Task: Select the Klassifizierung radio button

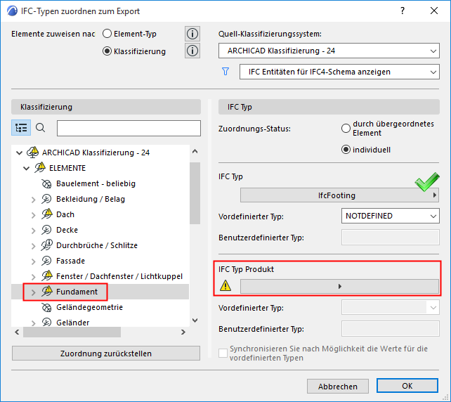Action: 107,51
